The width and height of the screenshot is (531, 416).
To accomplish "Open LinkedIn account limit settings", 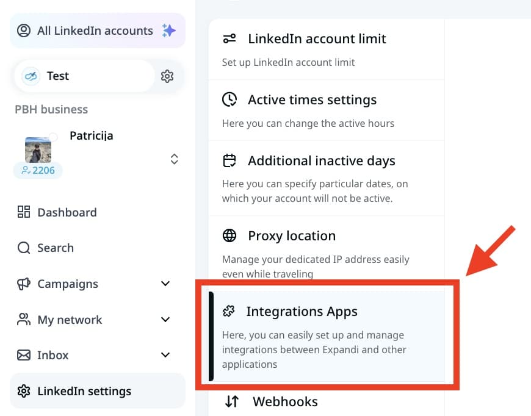I will click(327, 49).
